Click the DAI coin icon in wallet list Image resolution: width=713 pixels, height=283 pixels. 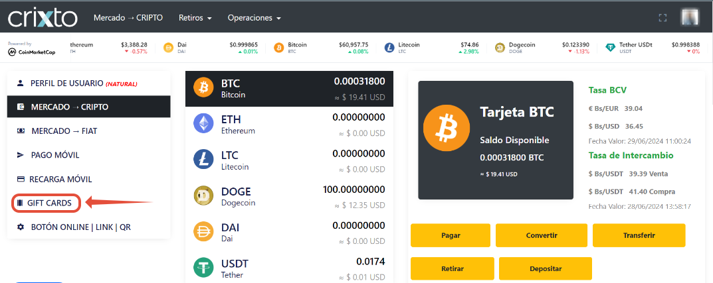(x=203, y=231)
